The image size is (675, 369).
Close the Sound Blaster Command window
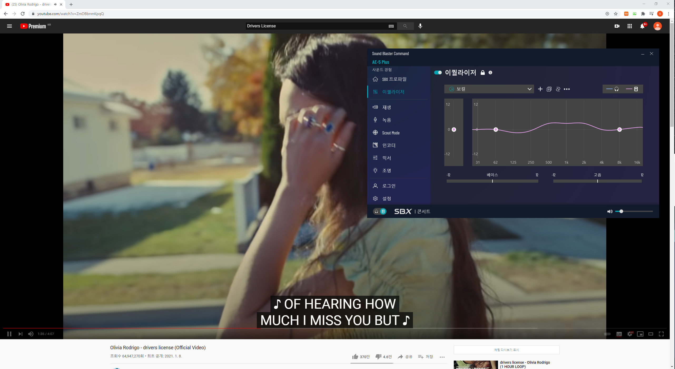[651, 54]
